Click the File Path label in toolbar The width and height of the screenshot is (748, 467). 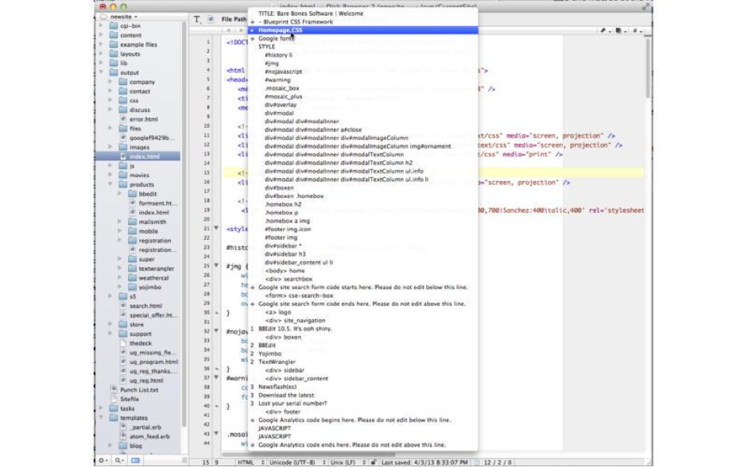coord(234,19)
